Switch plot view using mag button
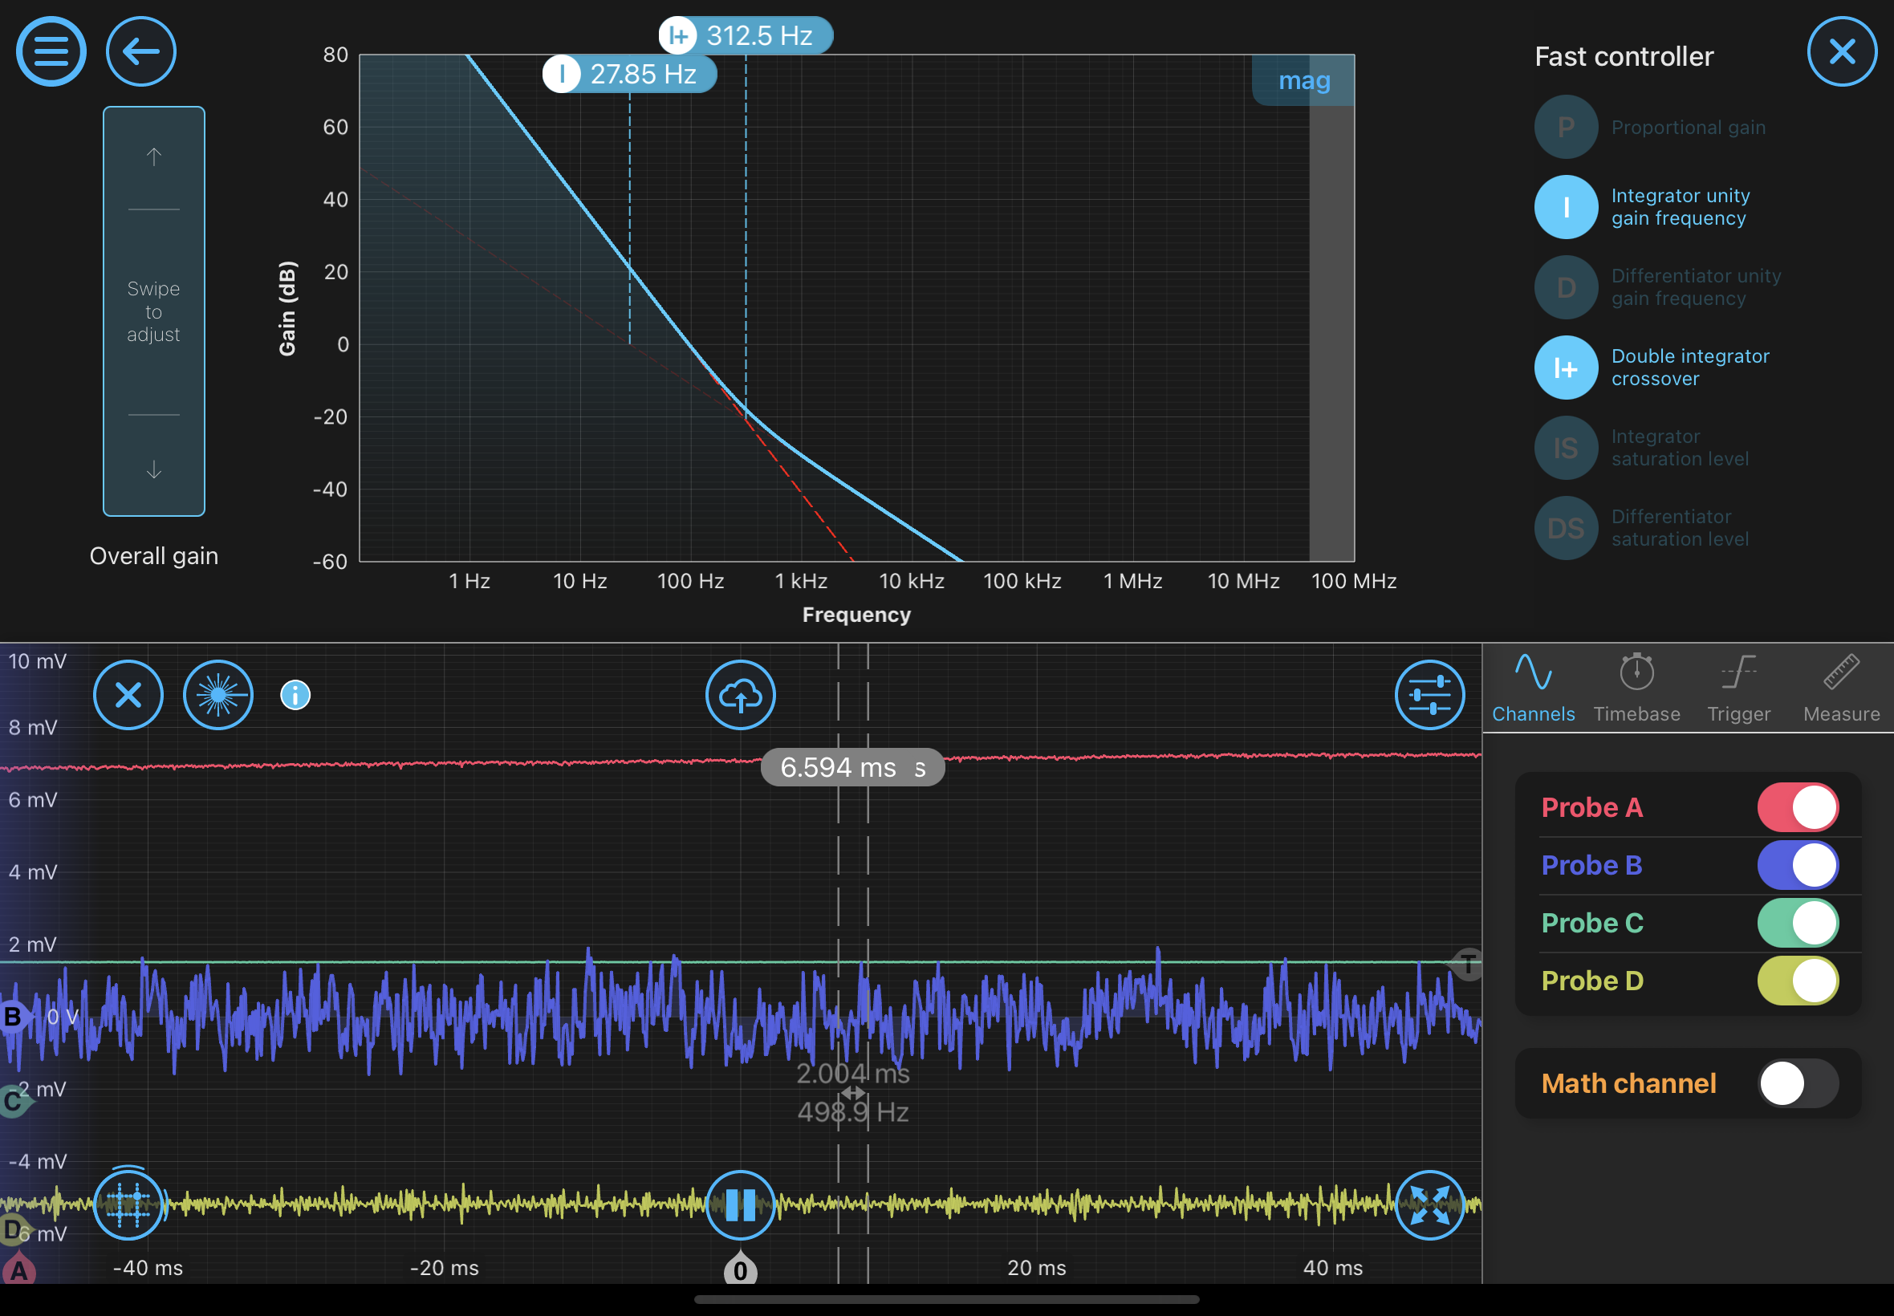The height and width of the screenshot is (1316, 1894). click(1303, 80)
